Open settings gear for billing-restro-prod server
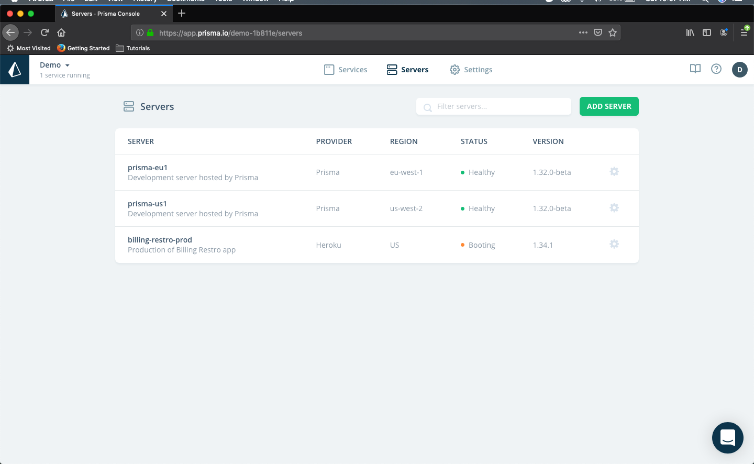Image resolution: width=754 pixels, height=464 pixels. click(614, 244)
